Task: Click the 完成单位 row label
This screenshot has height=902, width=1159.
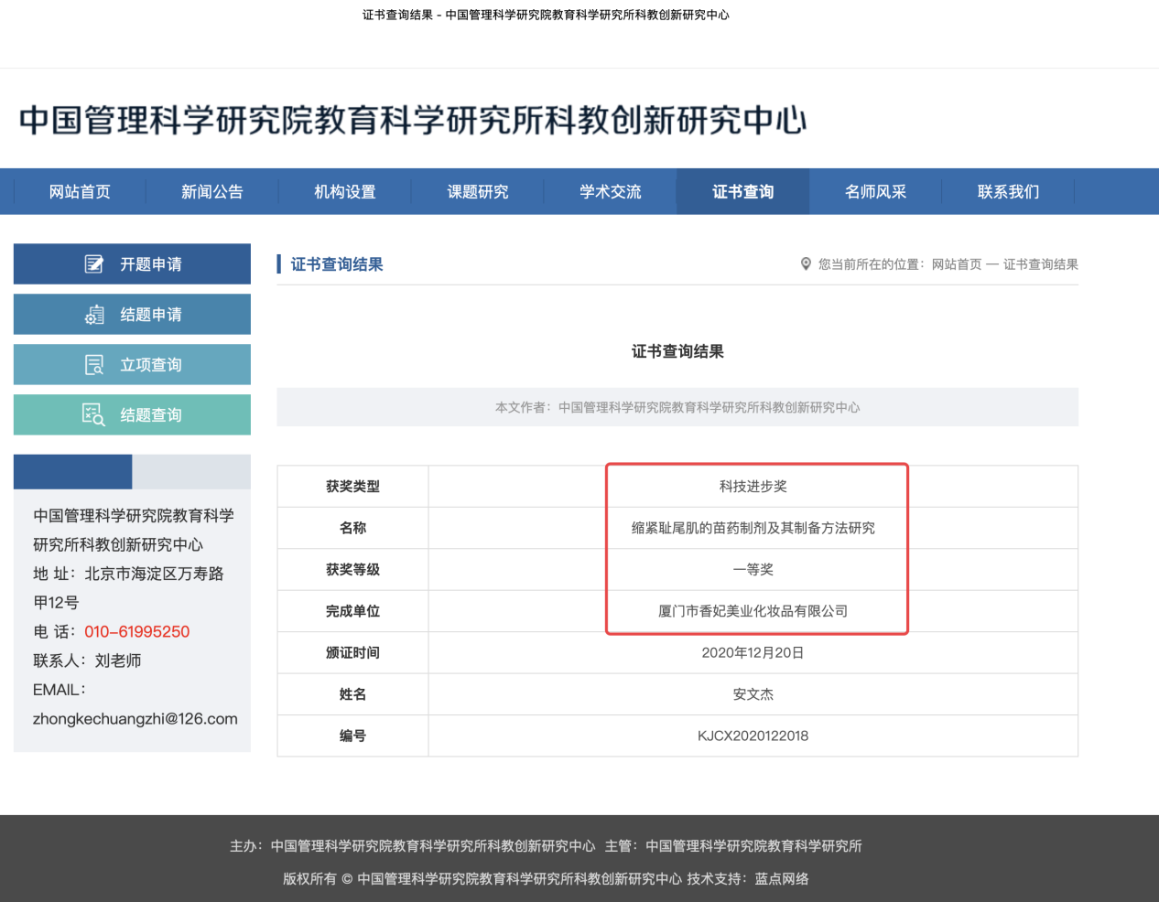Action: [x=353, y=611]
